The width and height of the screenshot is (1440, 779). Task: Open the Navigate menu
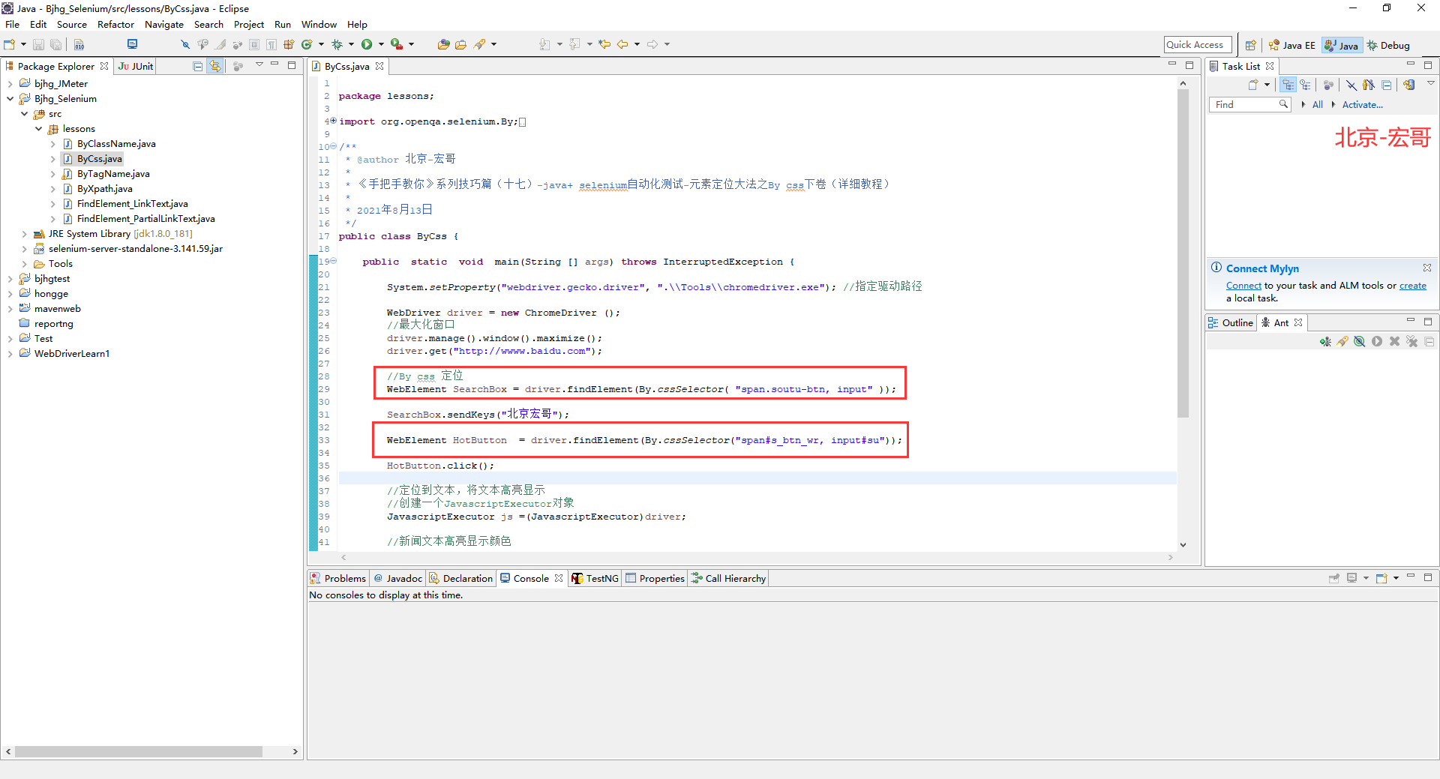point(164,25)
